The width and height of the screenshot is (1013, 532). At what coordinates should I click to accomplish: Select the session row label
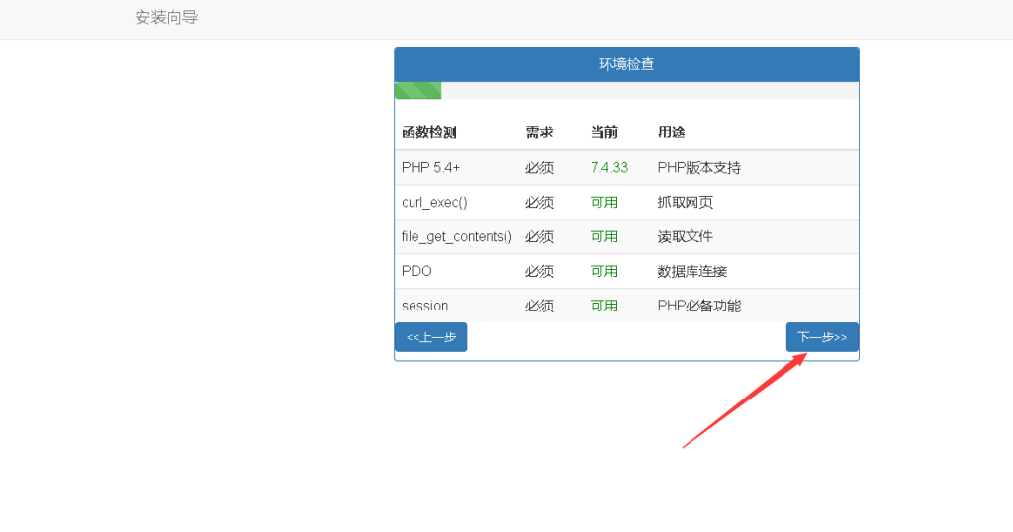pyautogui.click(x=424, y=306)
